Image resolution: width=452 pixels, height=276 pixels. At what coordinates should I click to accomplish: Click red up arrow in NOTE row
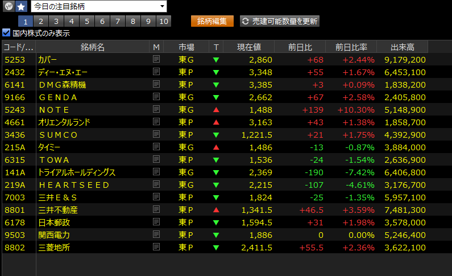216,110
